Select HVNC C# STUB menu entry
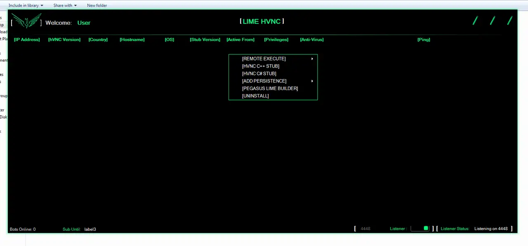Screen dimensions: 528x246 [259, 73]
